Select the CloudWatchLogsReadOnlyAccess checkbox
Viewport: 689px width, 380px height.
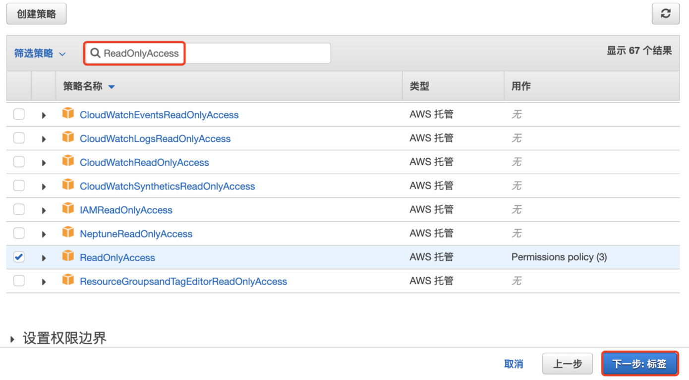[19, 138]
